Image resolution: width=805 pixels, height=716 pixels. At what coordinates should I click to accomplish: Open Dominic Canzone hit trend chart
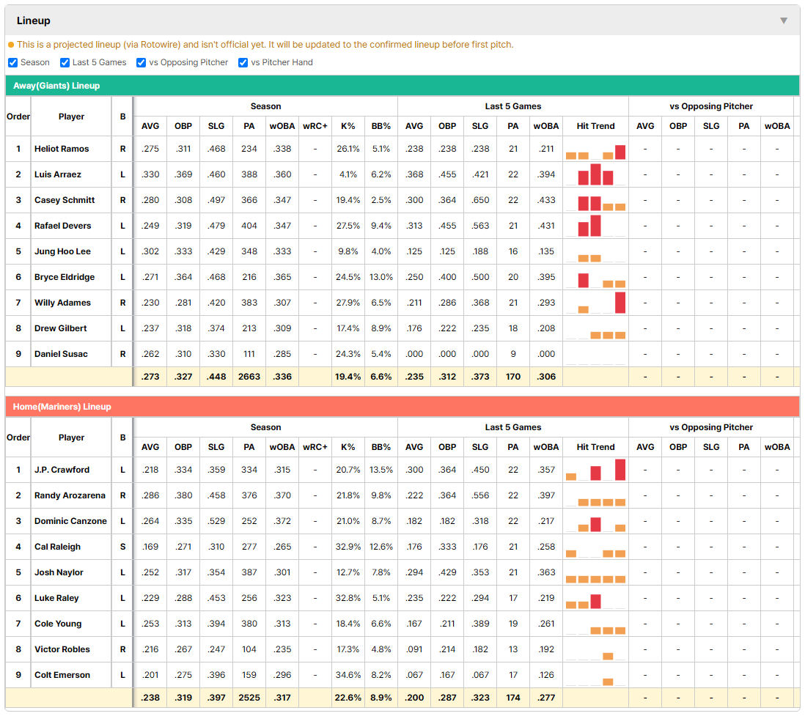point(595,522)
